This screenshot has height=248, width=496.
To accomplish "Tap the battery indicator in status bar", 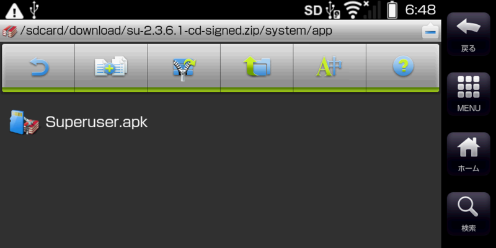I will pyautogui.click(x=392, y=10).
